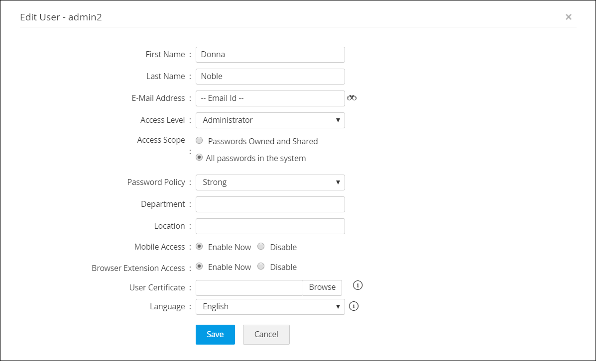
Task: Enable Mobile Access now
Action: [199, 247]
